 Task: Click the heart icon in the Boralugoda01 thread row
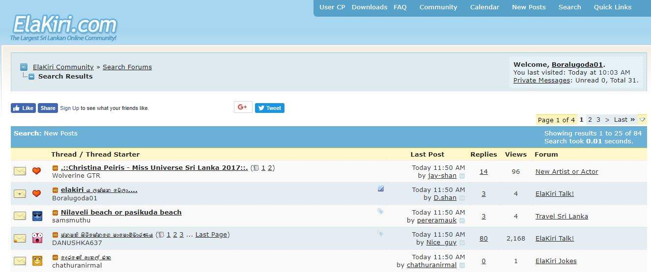[37, 193]
